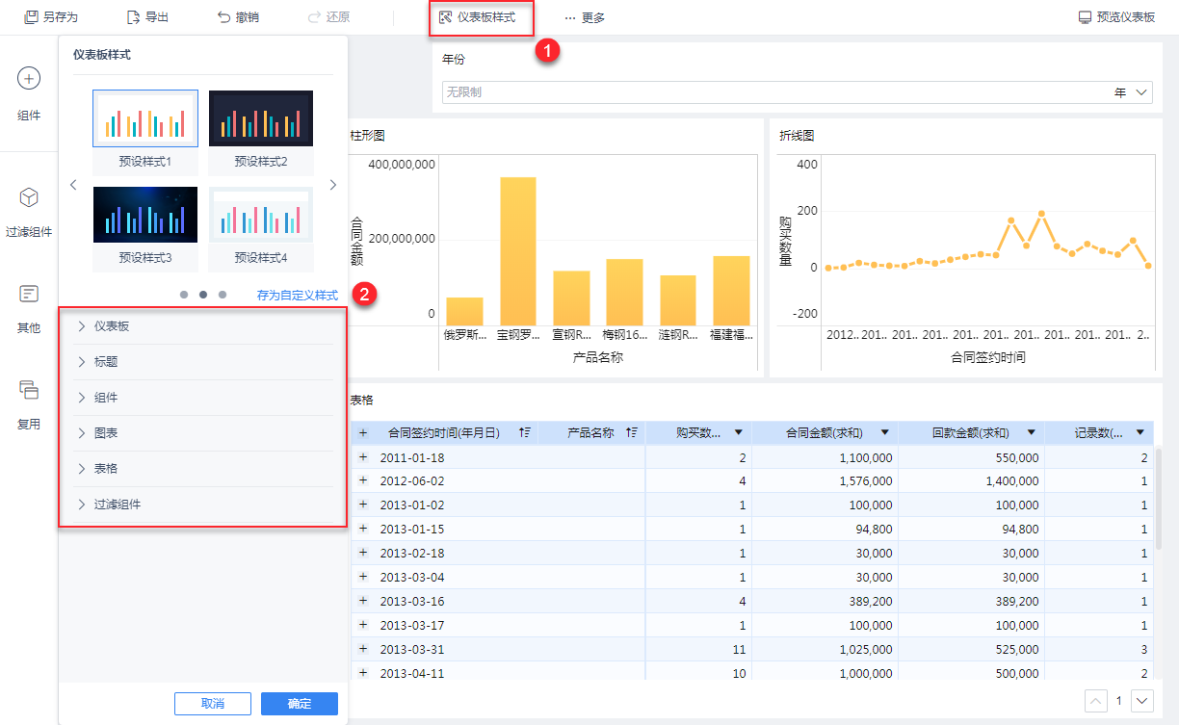Image resolution: width=1179 pixels, height=725 pixels.
Task: Go to next style page arrow
Action: tap(332, 185)
